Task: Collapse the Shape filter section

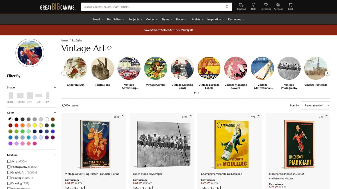Action: [55, 87]
